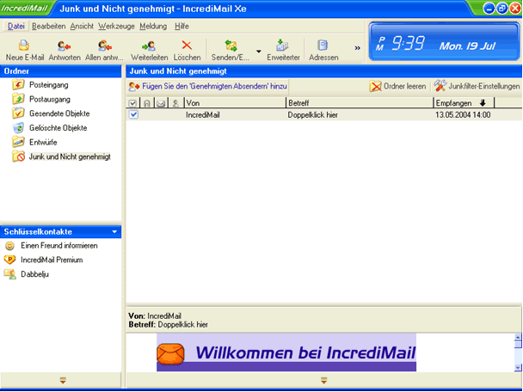
Task: Collapse the Schlüsselkontakte dropdown arrow
Action: [x=114, y=231]
